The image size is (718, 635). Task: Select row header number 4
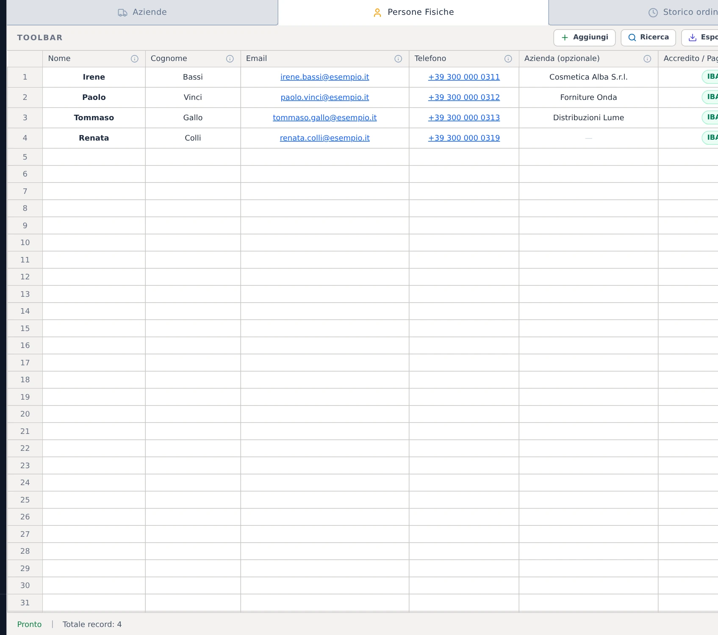pos(25,138)
